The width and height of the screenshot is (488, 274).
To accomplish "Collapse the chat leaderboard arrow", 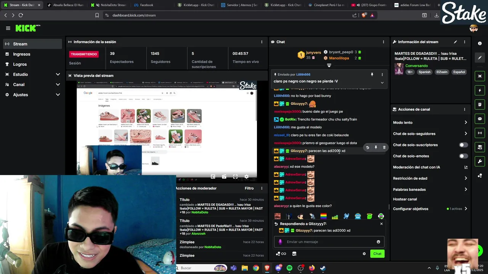I will click(x=329, y=65).
